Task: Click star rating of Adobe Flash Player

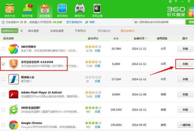Action: 93,92
